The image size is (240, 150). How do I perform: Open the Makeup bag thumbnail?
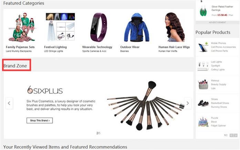tap(203, 84)
